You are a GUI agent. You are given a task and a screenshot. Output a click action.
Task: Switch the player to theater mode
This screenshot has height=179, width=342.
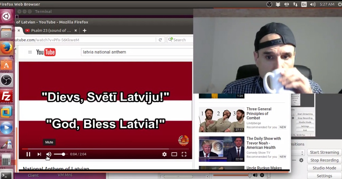coord(174,154)
